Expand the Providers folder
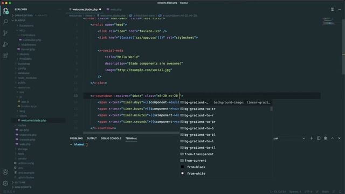Image resolution: width=345 pixels, height=194 pixels. [25, 59]
